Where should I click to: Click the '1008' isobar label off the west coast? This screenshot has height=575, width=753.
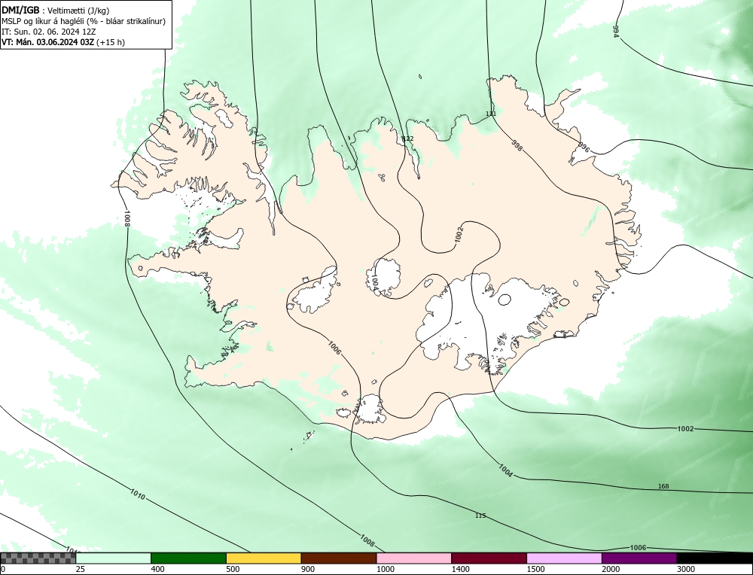[127, 218]
